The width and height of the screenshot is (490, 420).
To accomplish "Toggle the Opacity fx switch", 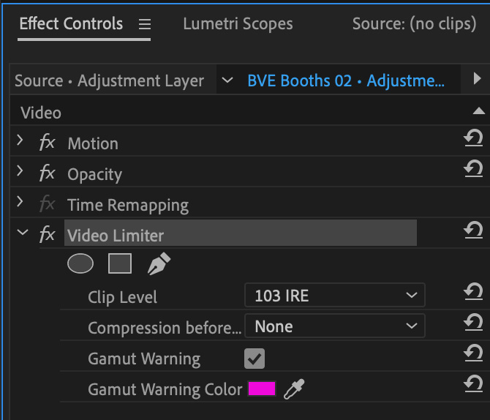I will (48, 173).
